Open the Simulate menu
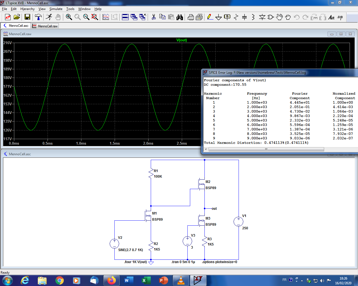Image resolution: width=358 pixels, height=286 pixels. (56, 9)
